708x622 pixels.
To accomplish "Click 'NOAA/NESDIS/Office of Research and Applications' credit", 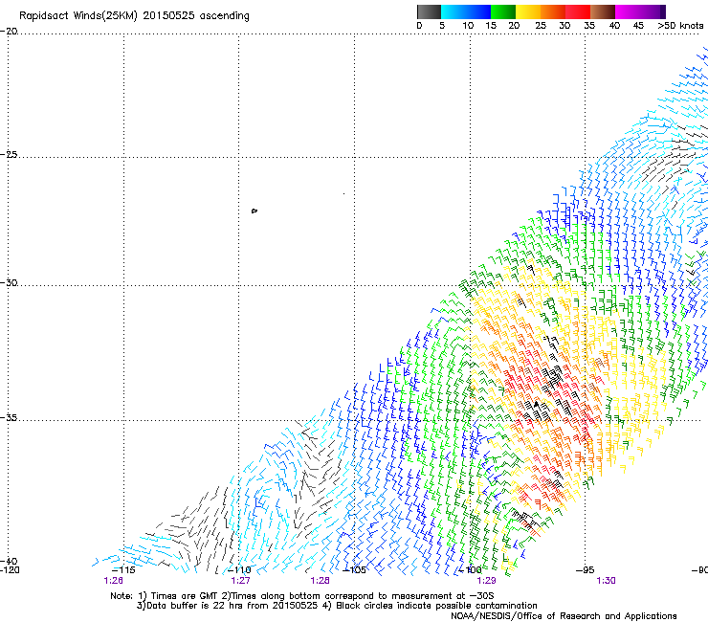I will point(564,616).
